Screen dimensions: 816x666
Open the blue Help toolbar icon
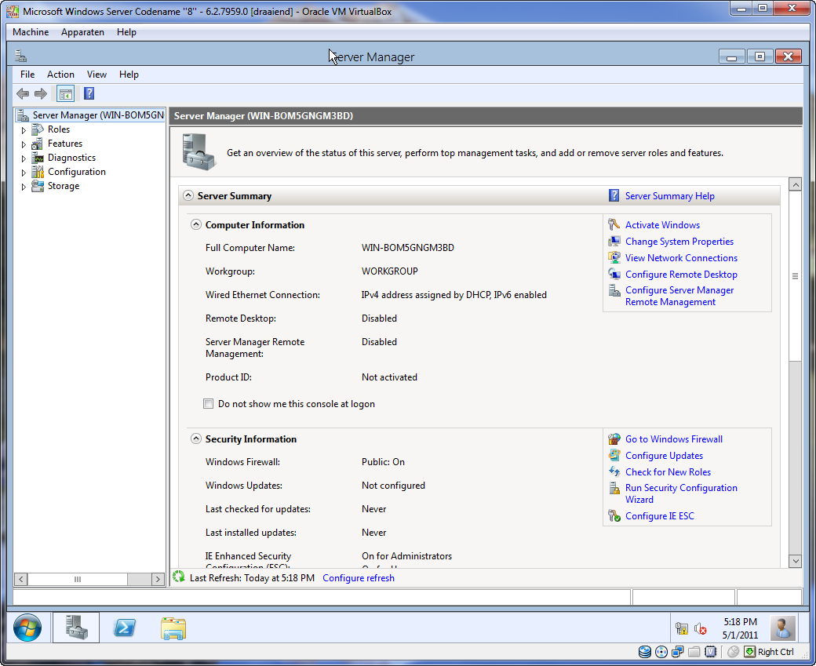pos(89,93)
